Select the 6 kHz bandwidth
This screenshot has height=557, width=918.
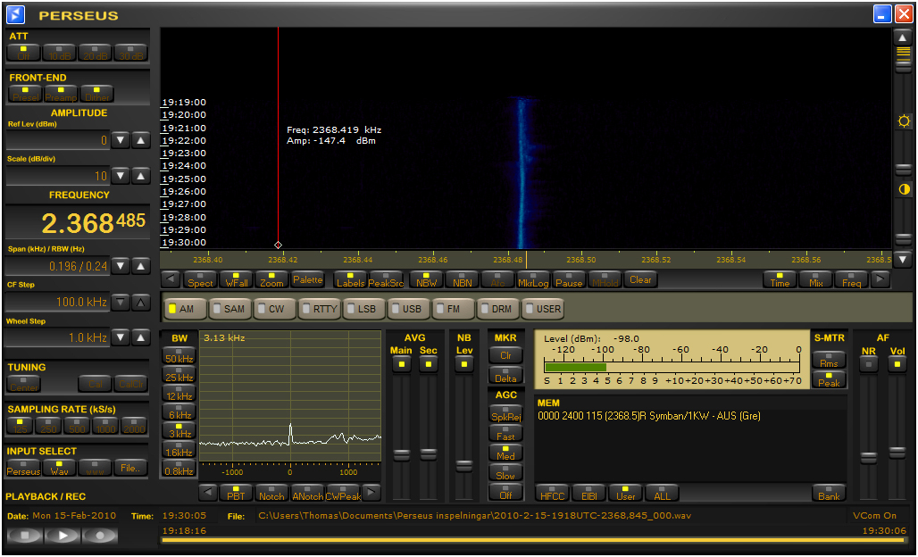[x=179, y=412]
